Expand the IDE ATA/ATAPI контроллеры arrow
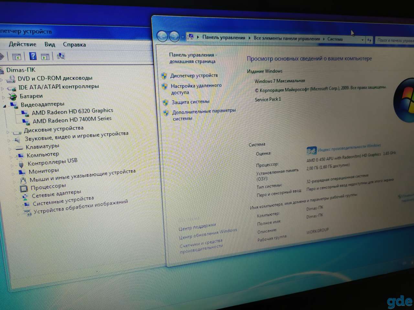Viewport: 414px width, 310px height. [x=3, y=88]
